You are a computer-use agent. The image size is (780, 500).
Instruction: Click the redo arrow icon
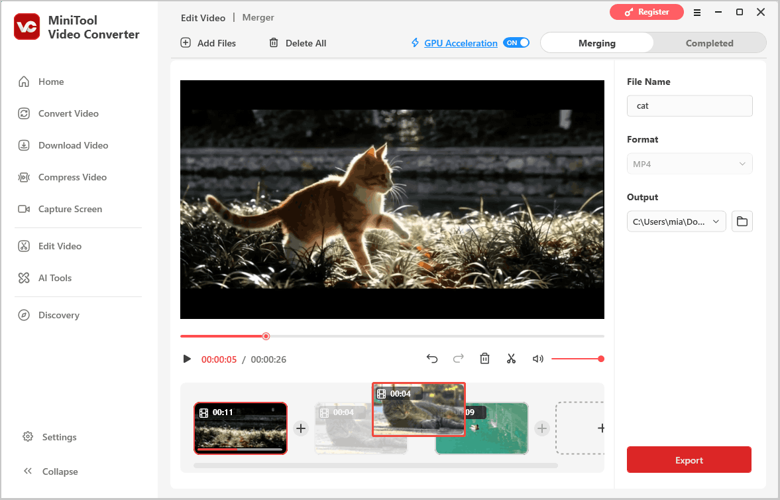458,359
